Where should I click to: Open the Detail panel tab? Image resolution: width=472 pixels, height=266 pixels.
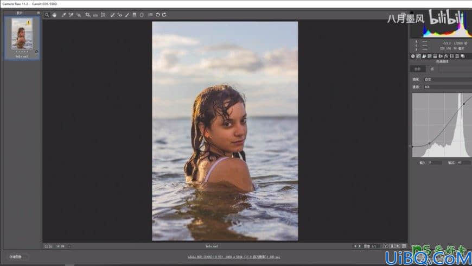[424, 56]
